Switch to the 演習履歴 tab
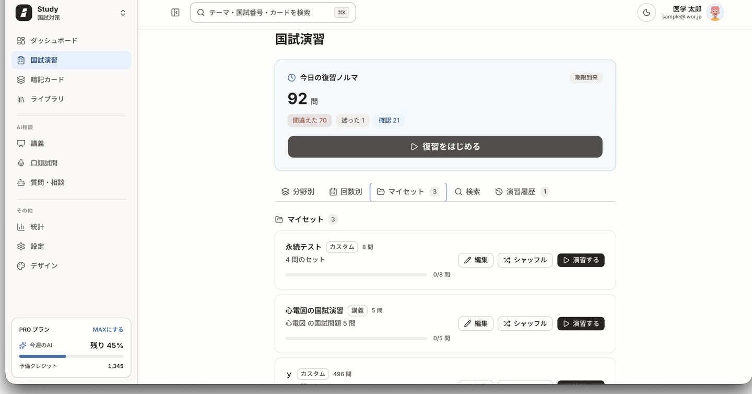The width and height of the screenshot is (752, 394). tap(522, 192)
